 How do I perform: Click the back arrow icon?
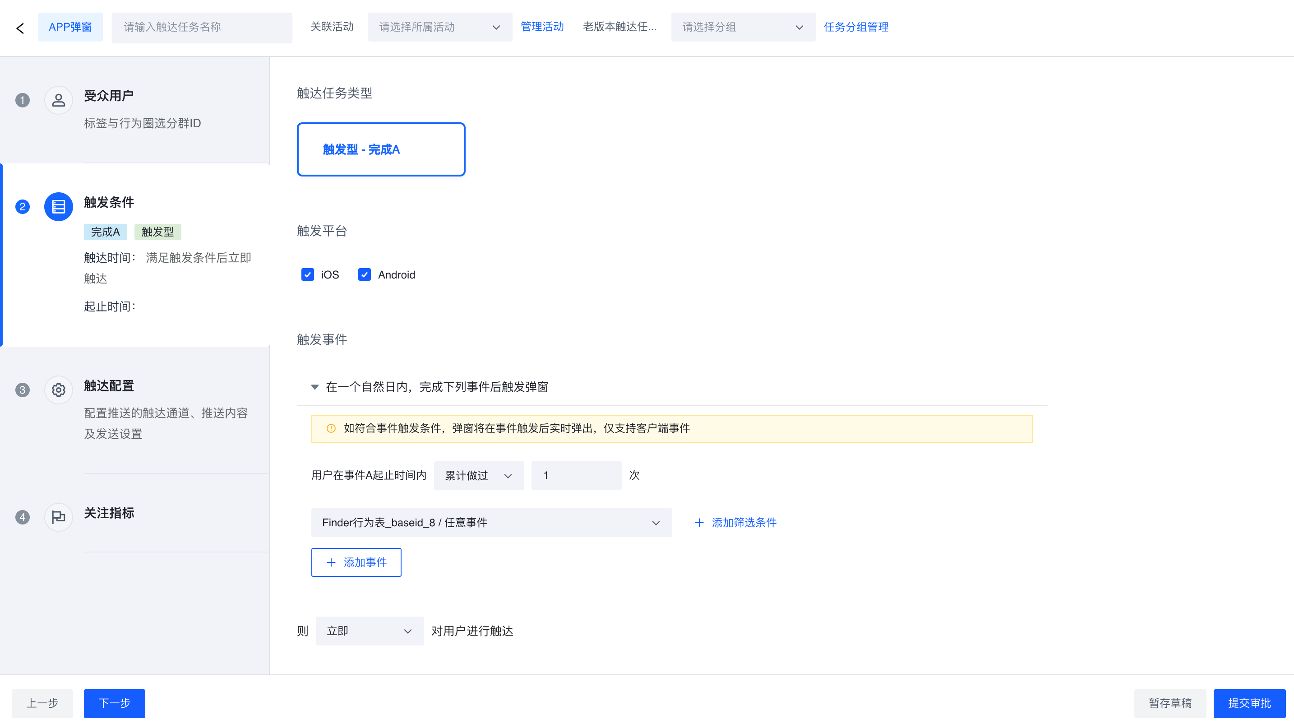tap(20, 28)
